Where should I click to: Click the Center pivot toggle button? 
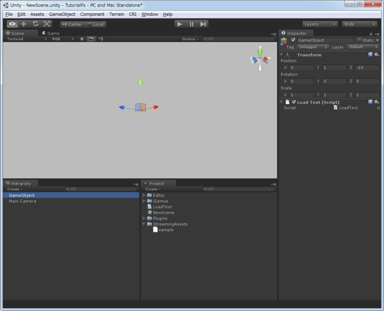72,24
